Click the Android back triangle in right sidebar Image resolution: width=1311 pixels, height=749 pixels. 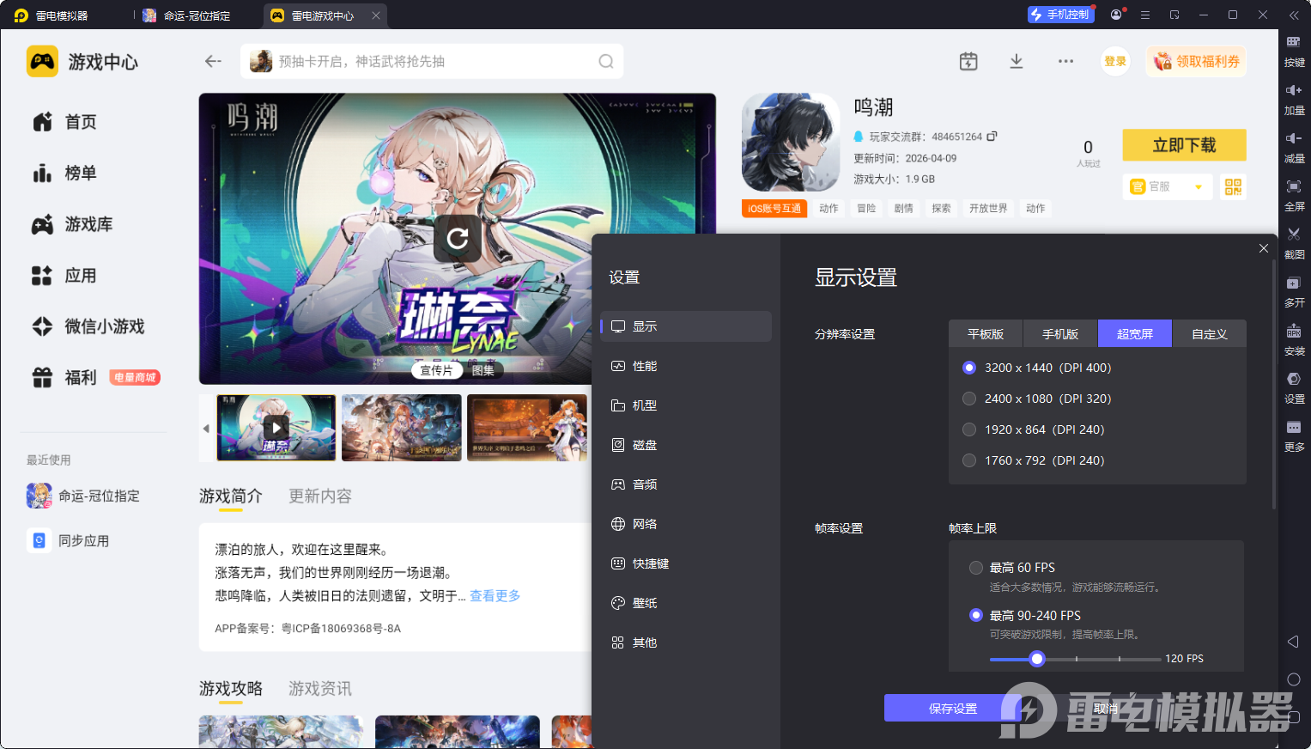pyautogui.click(x=1293, y=642)
